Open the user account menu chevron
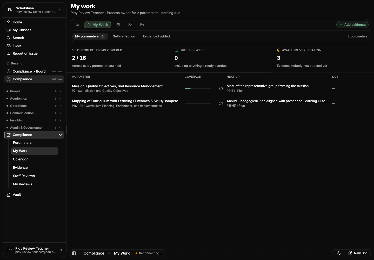The height and width of the screenshot is (260, 374). 61,250
